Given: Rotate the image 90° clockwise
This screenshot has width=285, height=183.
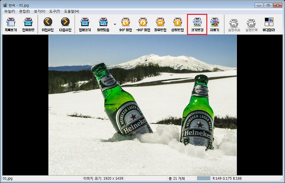Looking at the screenshot, I should 125,25.
